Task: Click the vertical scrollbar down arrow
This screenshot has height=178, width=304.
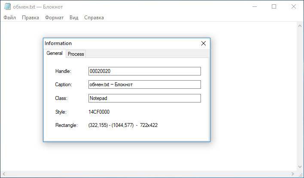Action: [300, 167]
